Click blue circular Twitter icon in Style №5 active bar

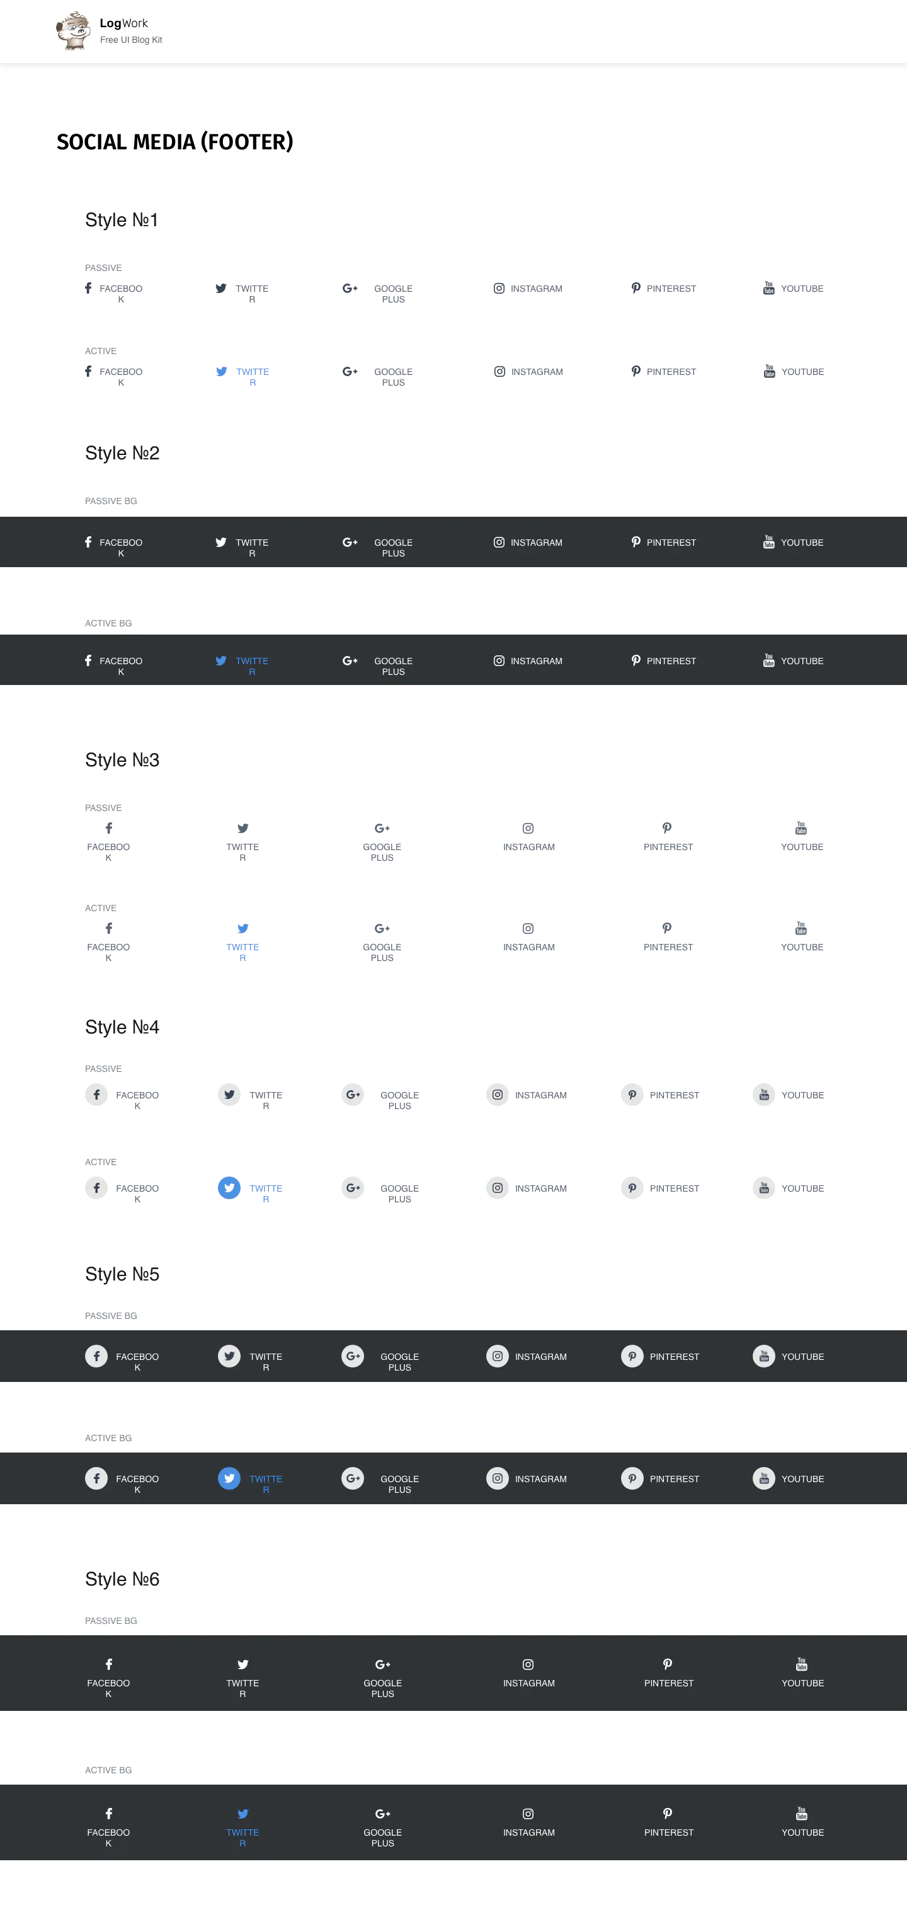point(229,1478)
